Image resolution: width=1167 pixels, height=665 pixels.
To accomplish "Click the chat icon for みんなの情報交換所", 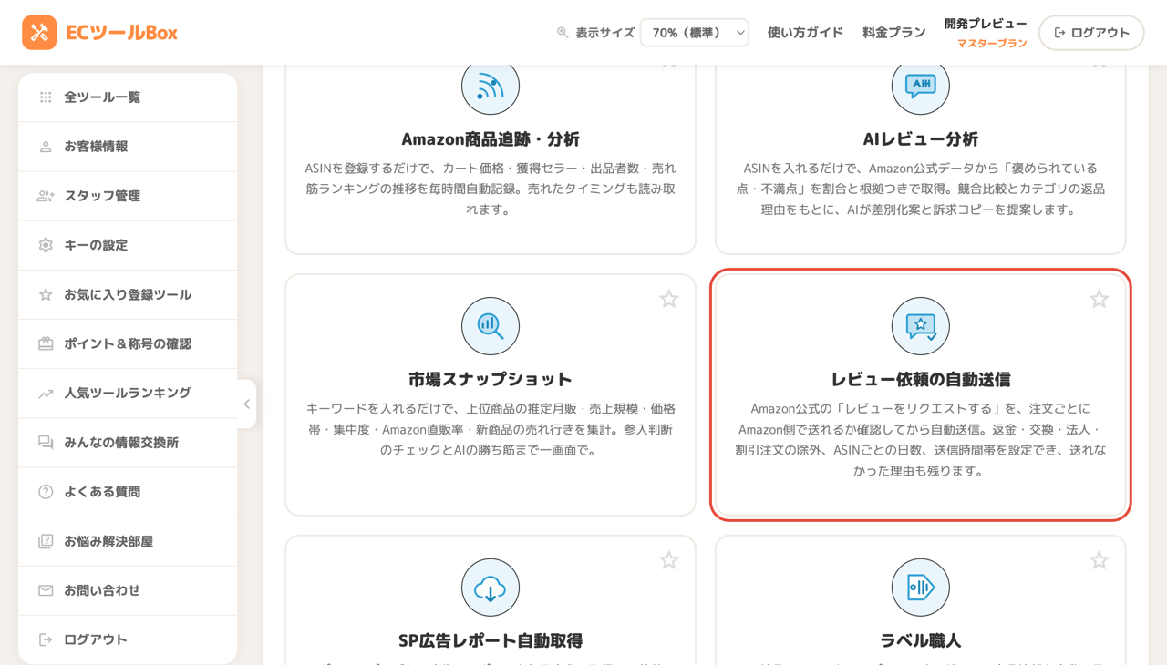I will 46,443.
